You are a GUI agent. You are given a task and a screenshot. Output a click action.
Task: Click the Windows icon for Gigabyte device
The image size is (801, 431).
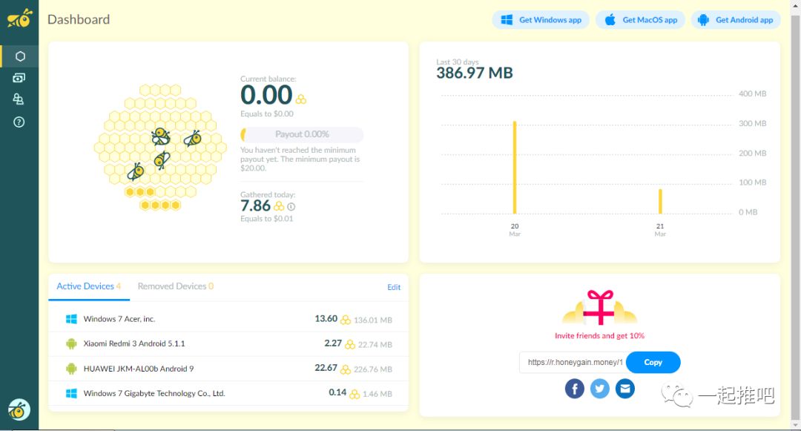[71, 393]
